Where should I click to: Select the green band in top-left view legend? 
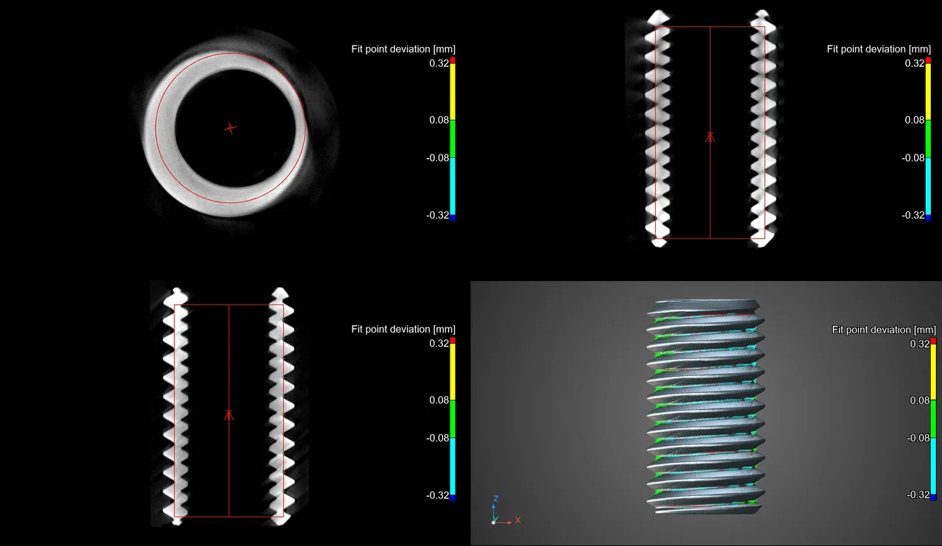coord(453,139)
